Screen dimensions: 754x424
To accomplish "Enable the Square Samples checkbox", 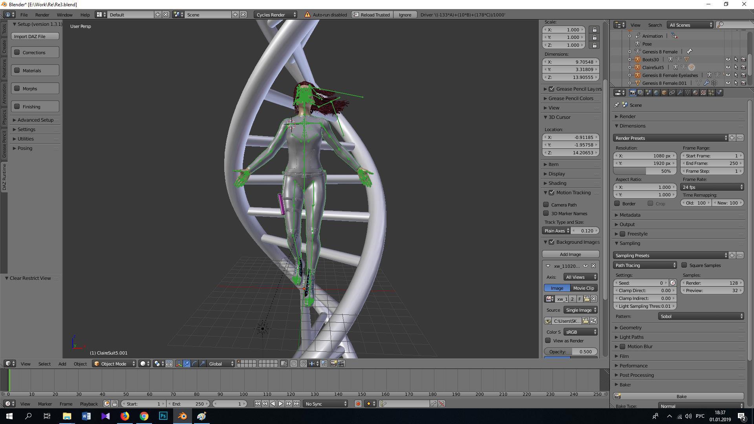I will (684, 265).
